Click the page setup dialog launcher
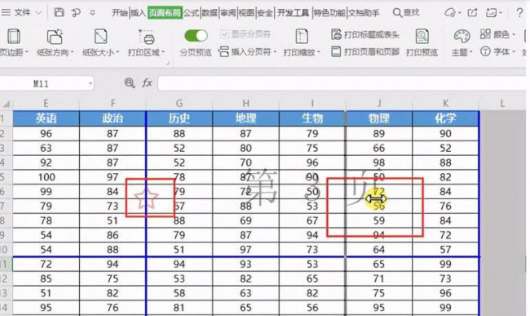This screenshot has width=530, height=316. 168,63
